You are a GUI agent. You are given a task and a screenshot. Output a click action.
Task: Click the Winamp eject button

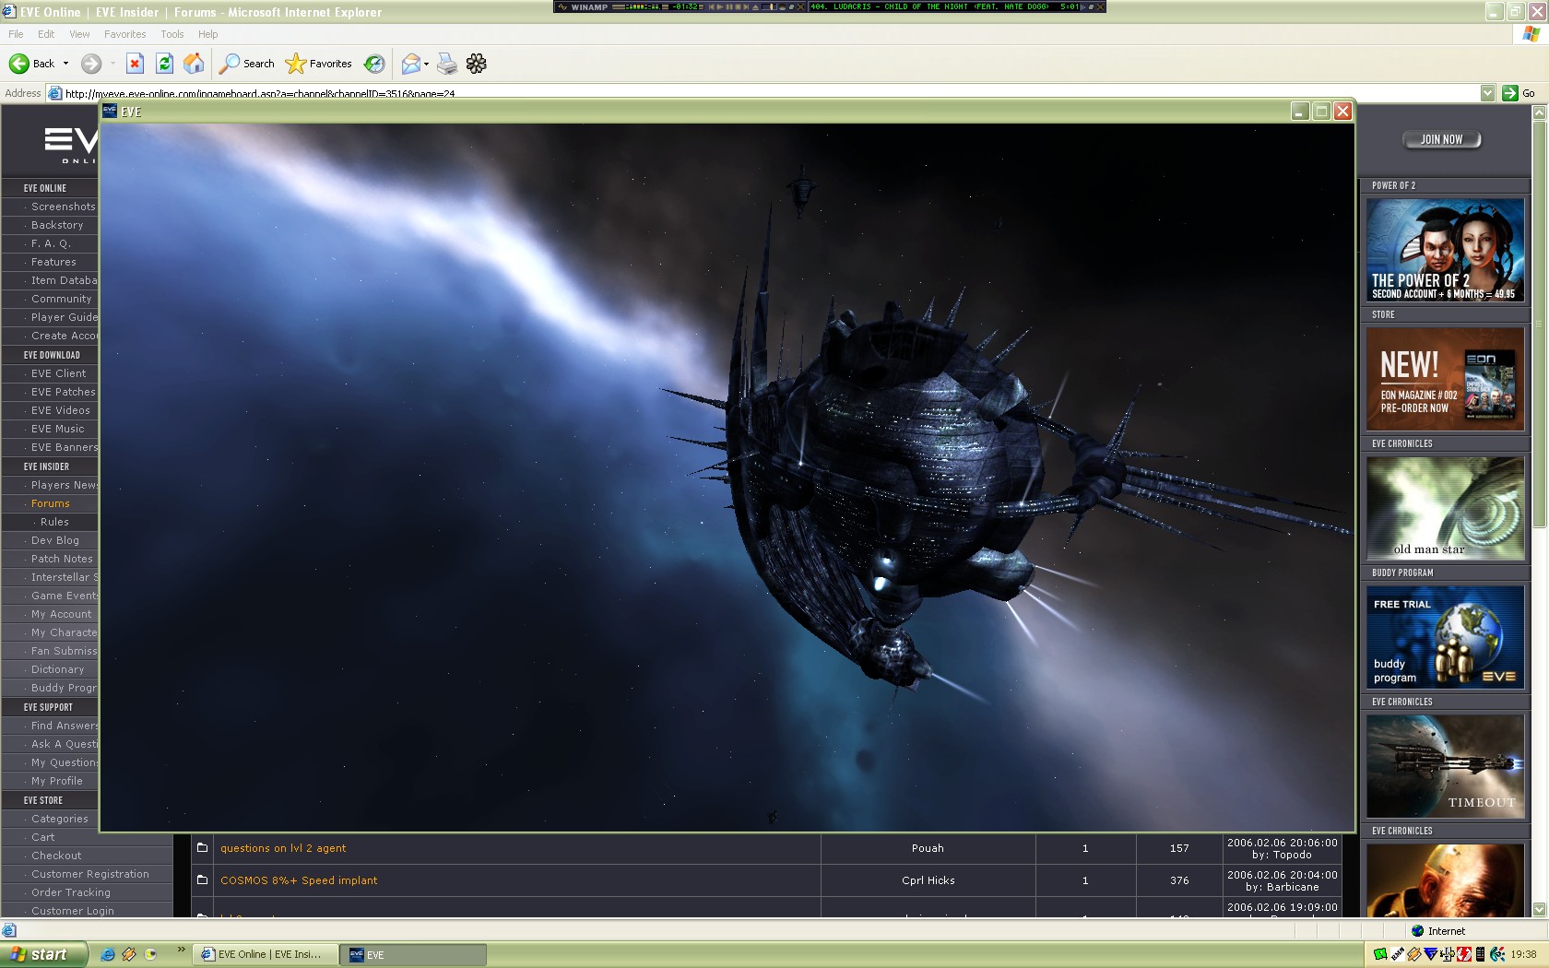[x=758, y=6]
